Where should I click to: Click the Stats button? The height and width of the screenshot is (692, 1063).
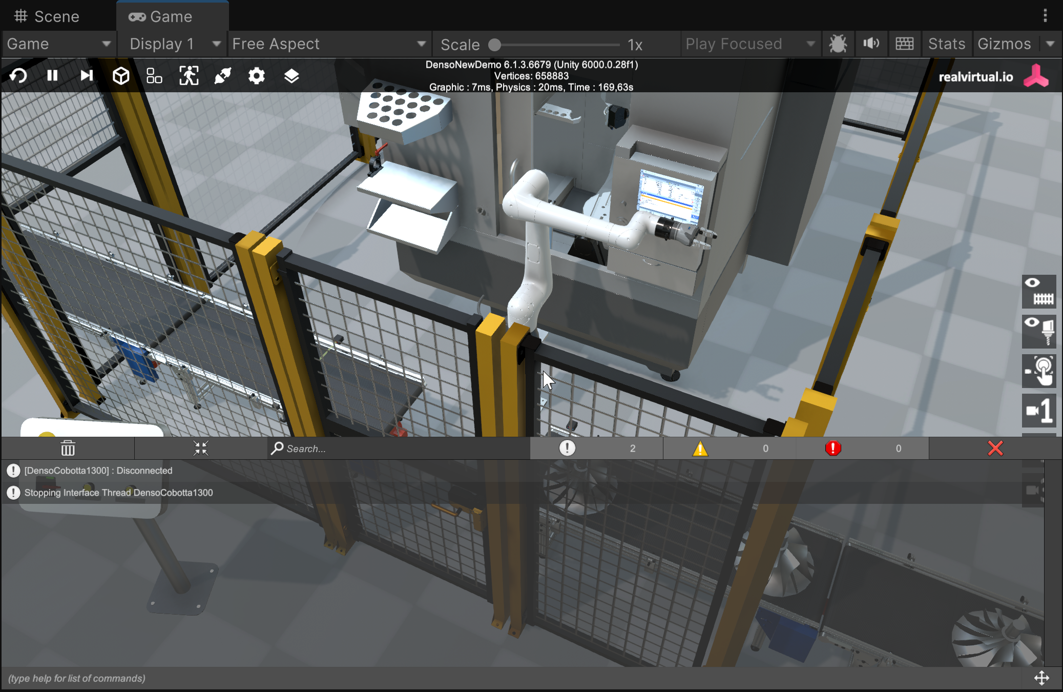tap(946, 44)
